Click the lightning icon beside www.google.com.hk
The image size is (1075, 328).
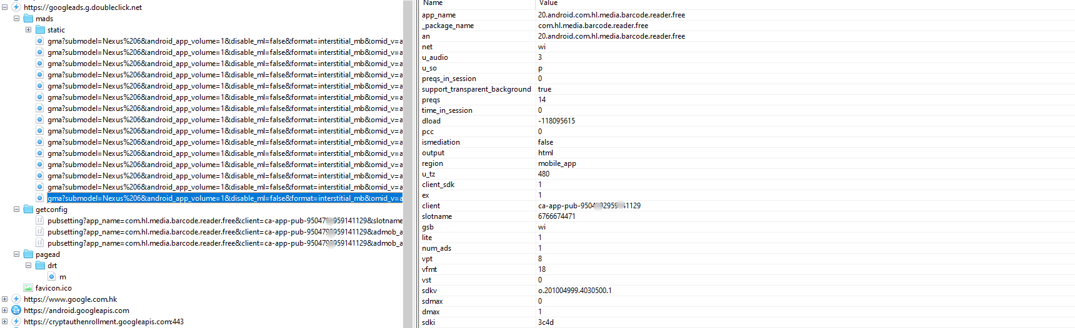[x=16, y=299]
